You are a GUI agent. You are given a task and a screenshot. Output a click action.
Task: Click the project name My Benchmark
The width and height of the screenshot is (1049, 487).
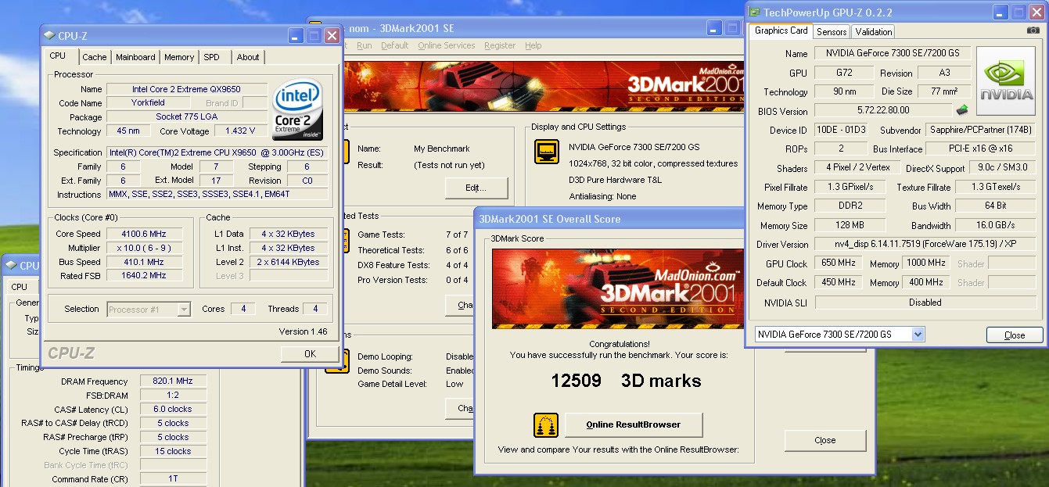[441, 149]
